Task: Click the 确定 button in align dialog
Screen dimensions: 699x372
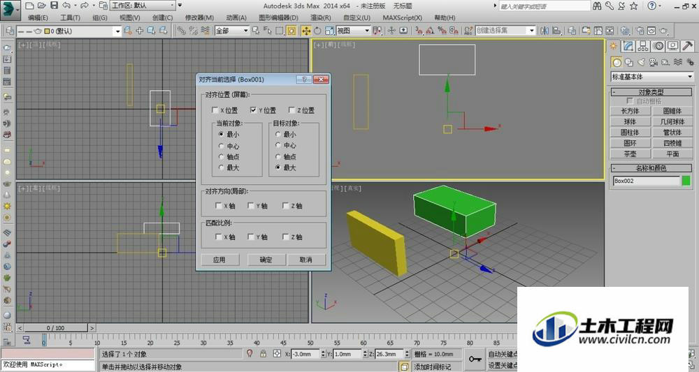Action: point(266,260)
